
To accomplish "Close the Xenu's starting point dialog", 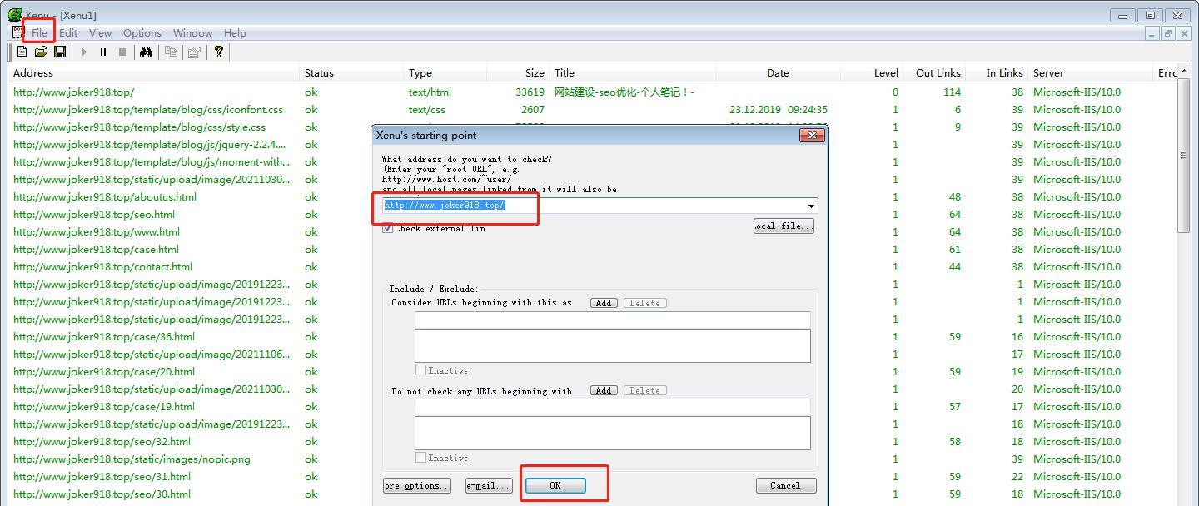I will click(x=811, y=135).
